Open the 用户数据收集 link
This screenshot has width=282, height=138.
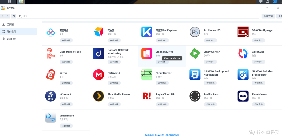pyautogui.click(x=172, y=135)
